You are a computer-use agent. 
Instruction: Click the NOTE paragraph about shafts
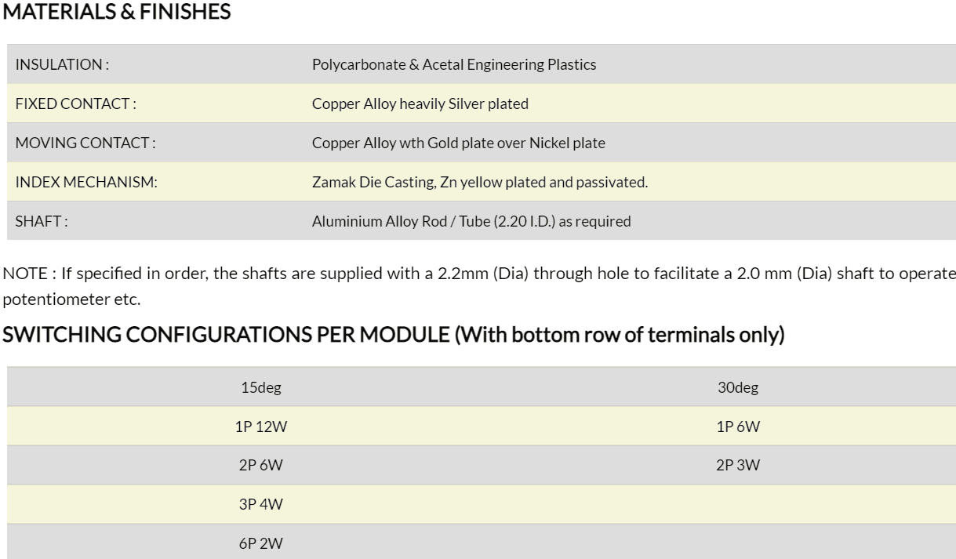[479, 287]
